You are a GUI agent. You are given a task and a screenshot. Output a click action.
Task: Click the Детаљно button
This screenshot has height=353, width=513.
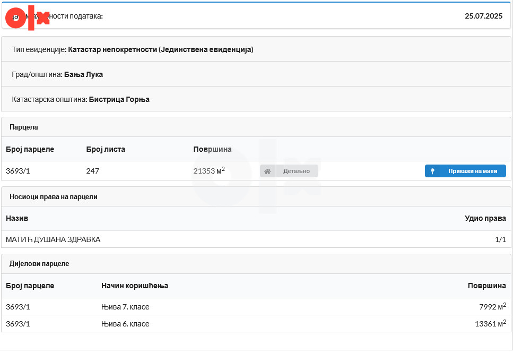[x=289, y=171]
